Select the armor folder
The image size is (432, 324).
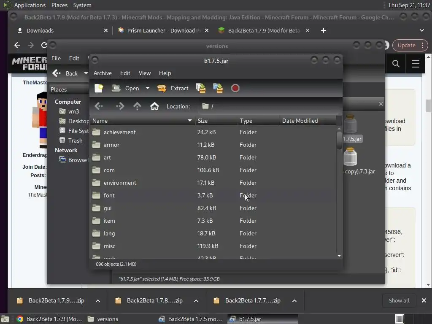point(213,145)
